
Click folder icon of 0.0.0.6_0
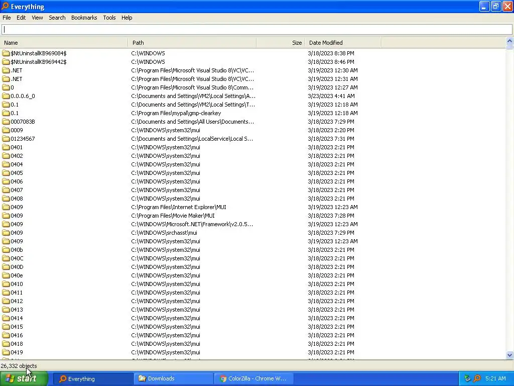click(6, 96)
